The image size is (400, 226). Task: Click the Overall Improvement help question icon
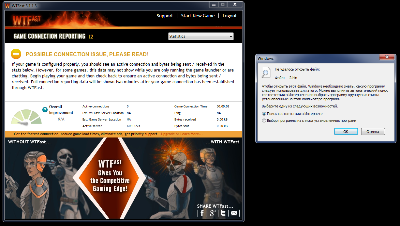(45, 109)
